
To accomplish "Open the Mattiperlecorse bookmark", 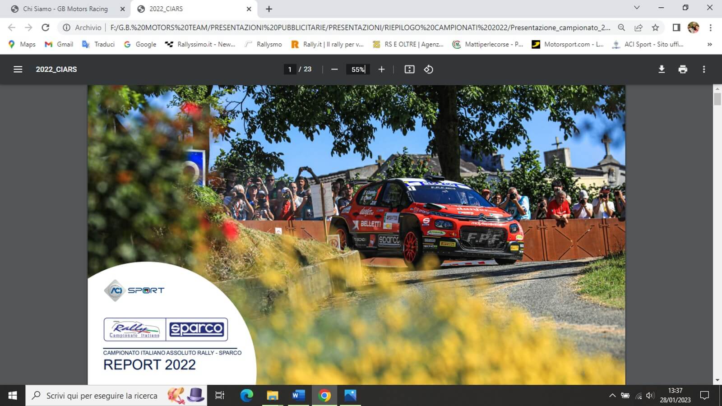I will pos(488,44).
